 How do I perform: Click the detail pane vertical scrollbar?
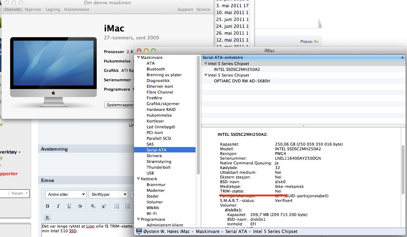pos(403,170)
